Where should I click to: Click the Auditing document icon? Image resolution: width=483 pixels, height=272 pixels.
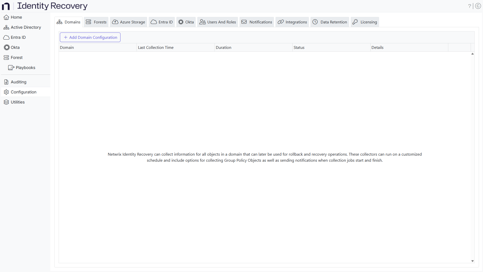6,82
